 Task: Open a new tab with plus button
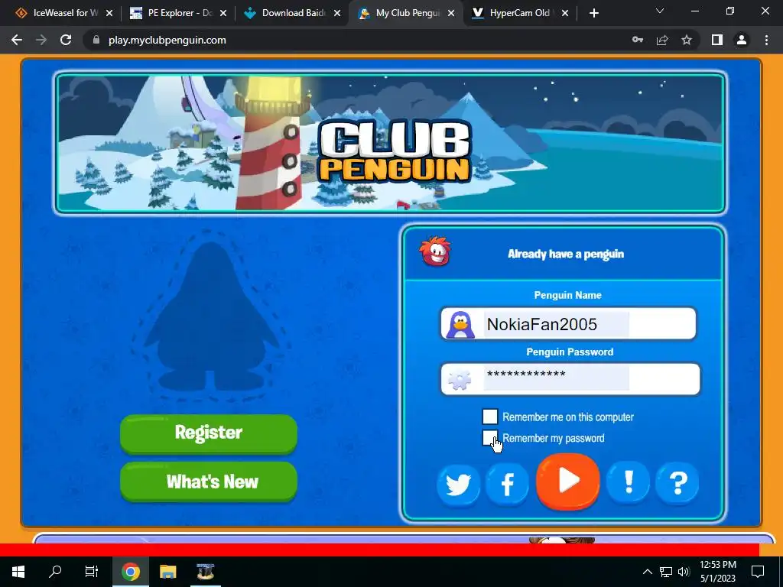[x=593, y=14]
